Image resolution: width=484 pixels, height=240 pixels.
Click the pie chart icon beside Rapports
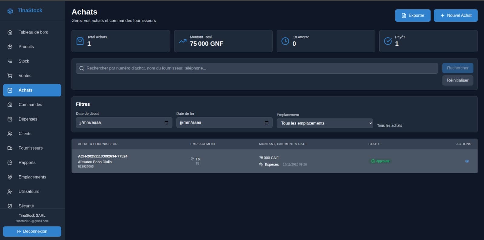coord(10,163)
